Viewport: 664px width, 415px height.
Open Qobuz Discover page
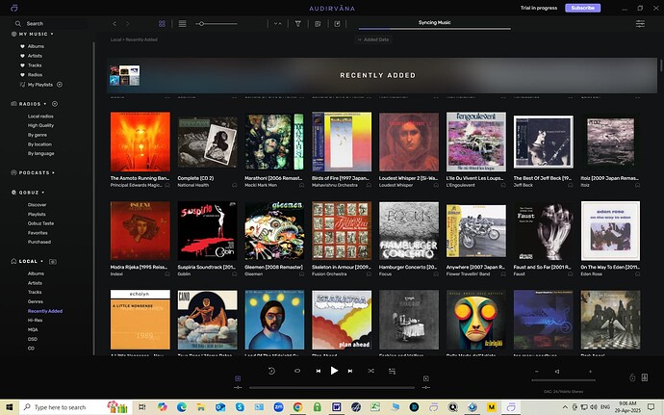point(38,205)
